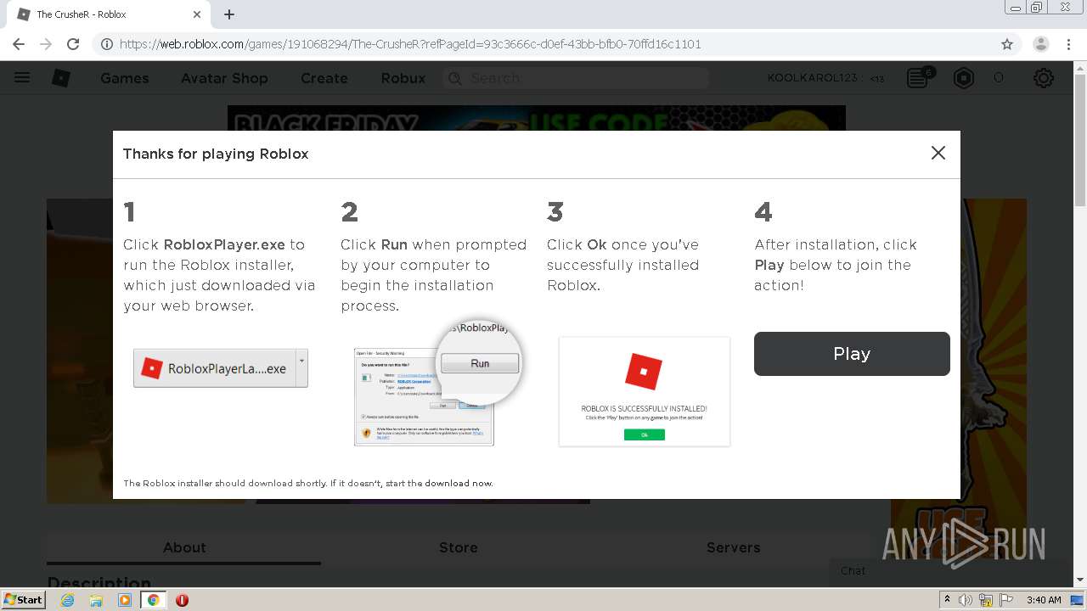Open the settings gear icon
The width and height of the screenshot is (1087, 611).
click(x=1044, y=78)
